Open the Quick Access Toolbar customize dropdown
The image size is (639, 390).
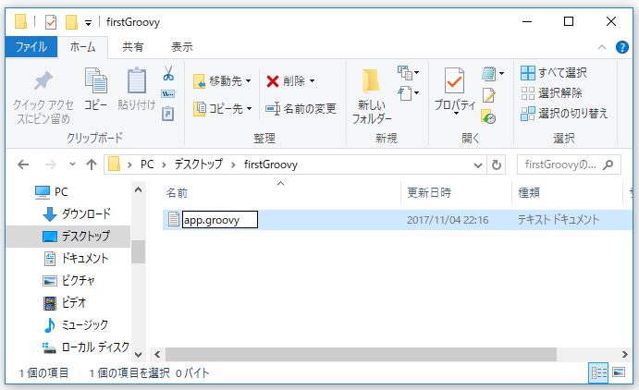click(x=88, y=23)
